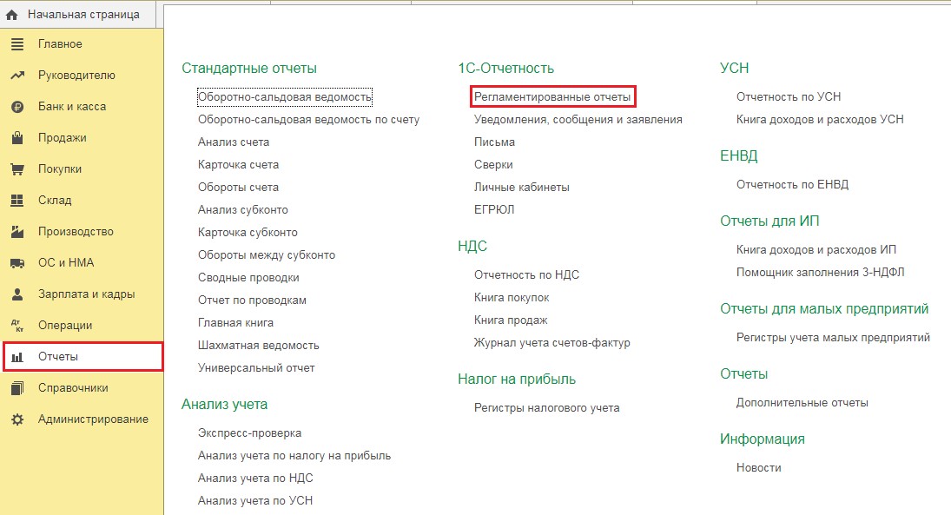Click the Продажи shopping bag icon
The height and width of the screenshot is (515, 951).
click(17, 138)
